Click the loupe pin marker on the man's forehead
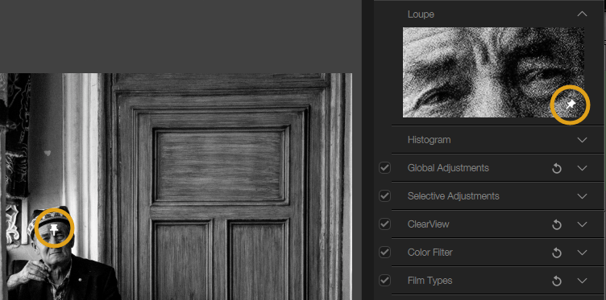Image resolution: width=606 pixels, height=300 pixels. click(54, 229)
